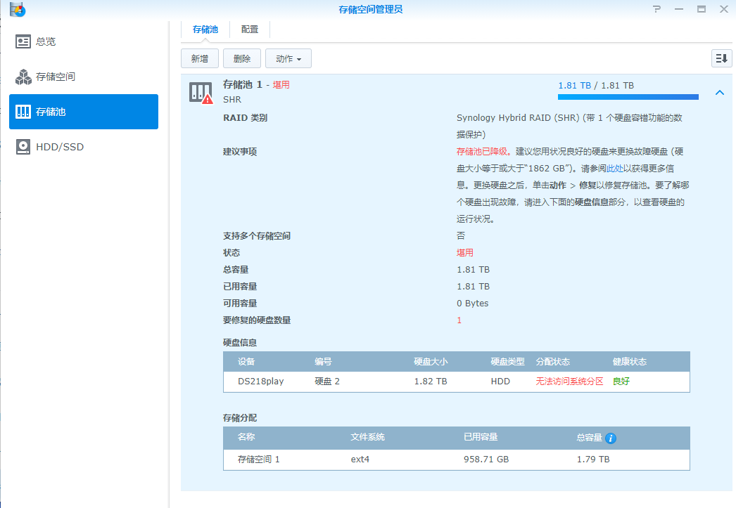
Task: Select the 存储空间 volume sidebar item
Action: 84,77
